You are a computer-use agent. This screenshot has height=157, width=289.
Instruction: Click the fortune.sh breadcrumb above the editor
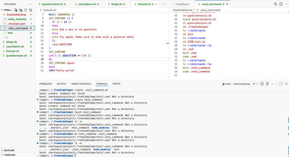click(49, 10)
